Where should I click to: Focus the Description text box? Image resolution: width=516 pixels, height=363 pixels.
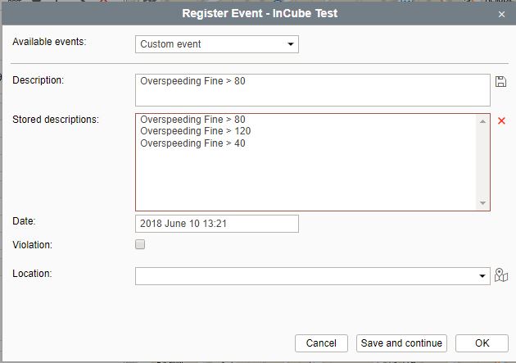coord(312,89)
